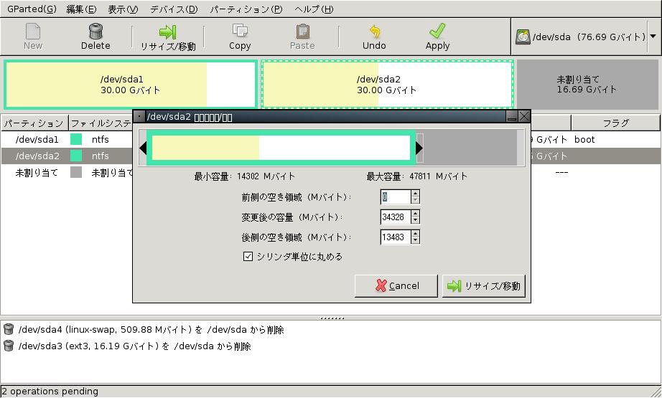Screen dimensions: 662x398
Task: Click the New partition toolbar icon
Action: (x=32, y=32)
